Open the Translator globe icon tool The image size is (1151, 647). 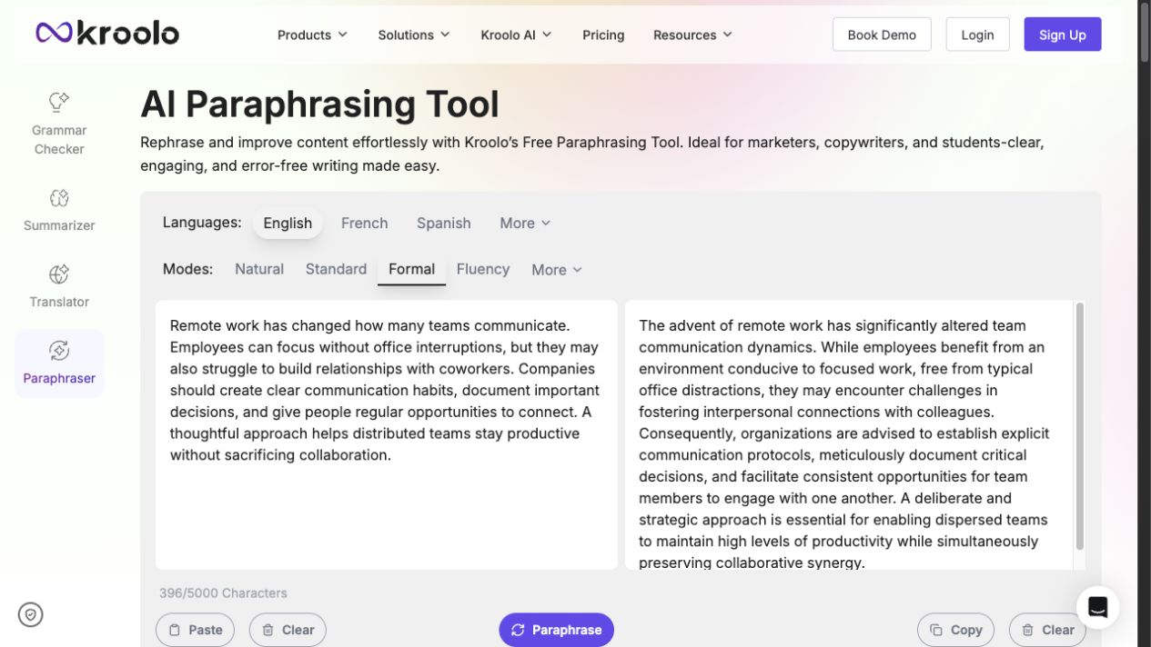pos(59,286)
